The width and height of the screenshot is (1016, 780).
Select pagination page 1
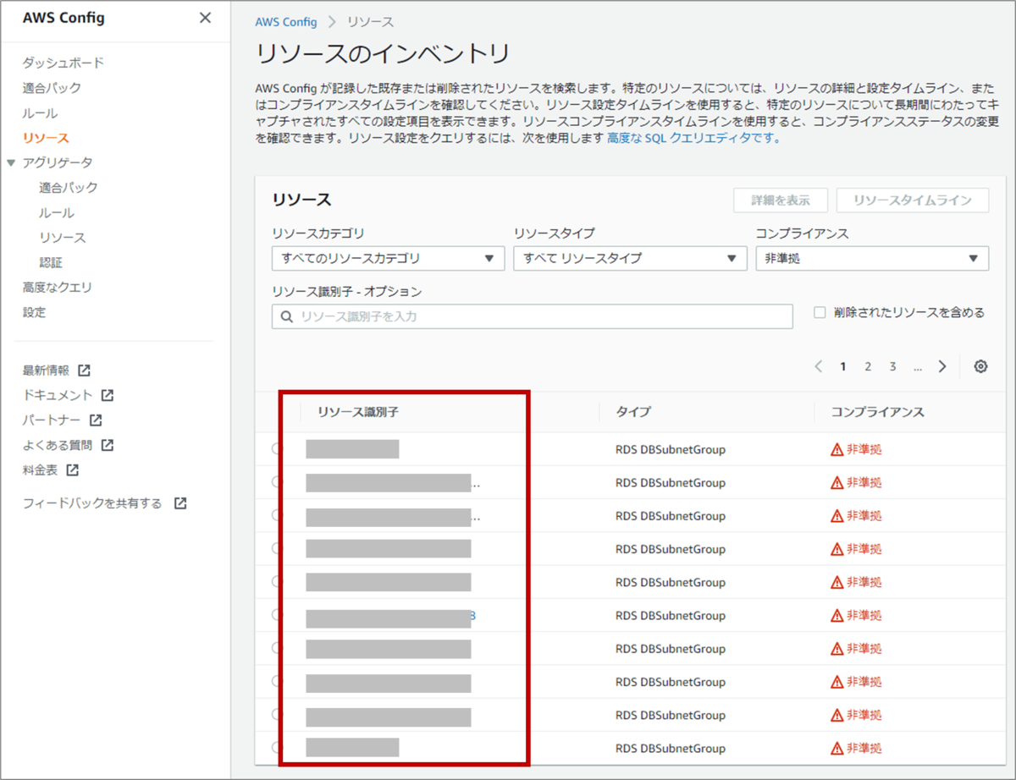pyautogui.click(x=843, y=367)
